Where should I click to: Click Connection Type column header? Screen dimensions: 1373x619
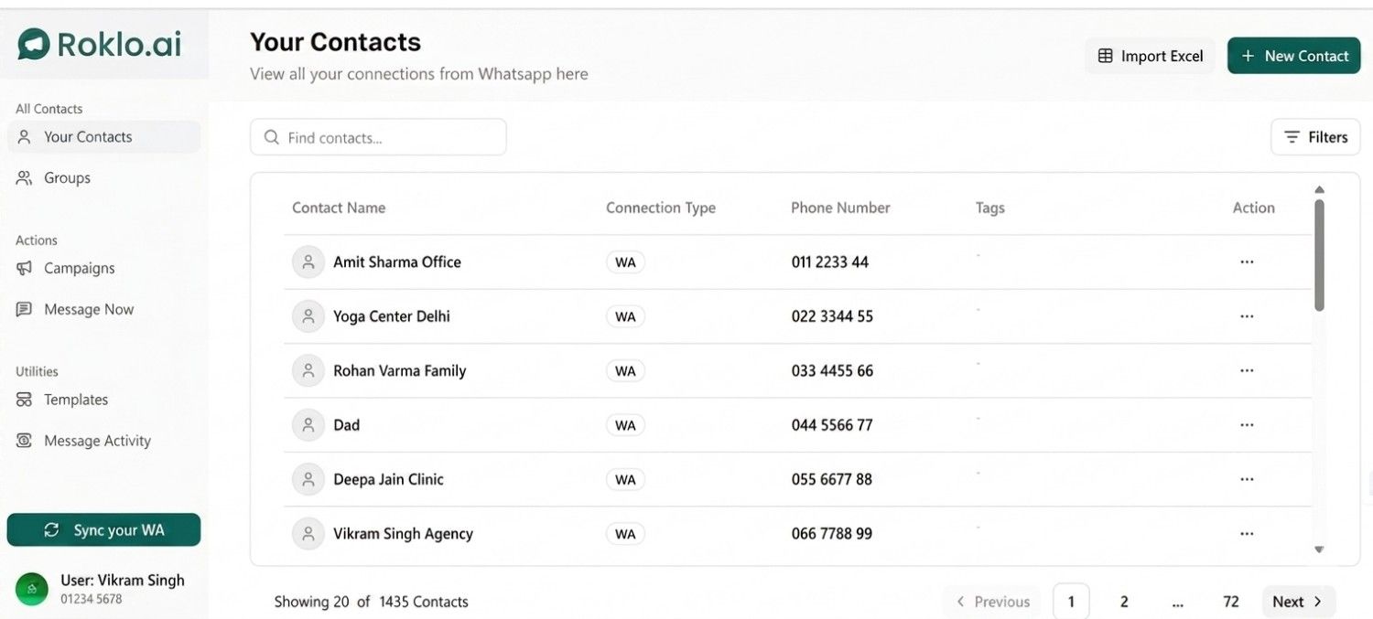tap(661, 208)
